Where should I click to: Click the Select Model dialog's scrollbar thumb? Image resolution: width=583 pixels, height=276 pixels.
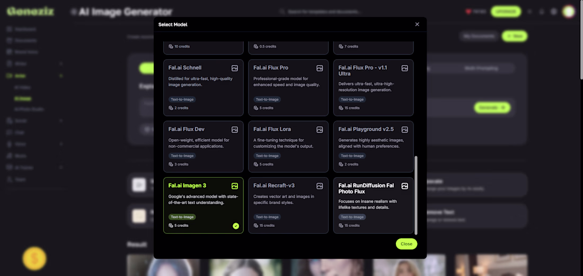coord(416,195)
